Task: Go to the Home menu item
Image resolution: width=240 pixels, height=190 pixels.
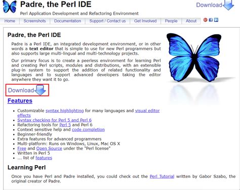Action: pyautogui.click(x=10, y=21)
